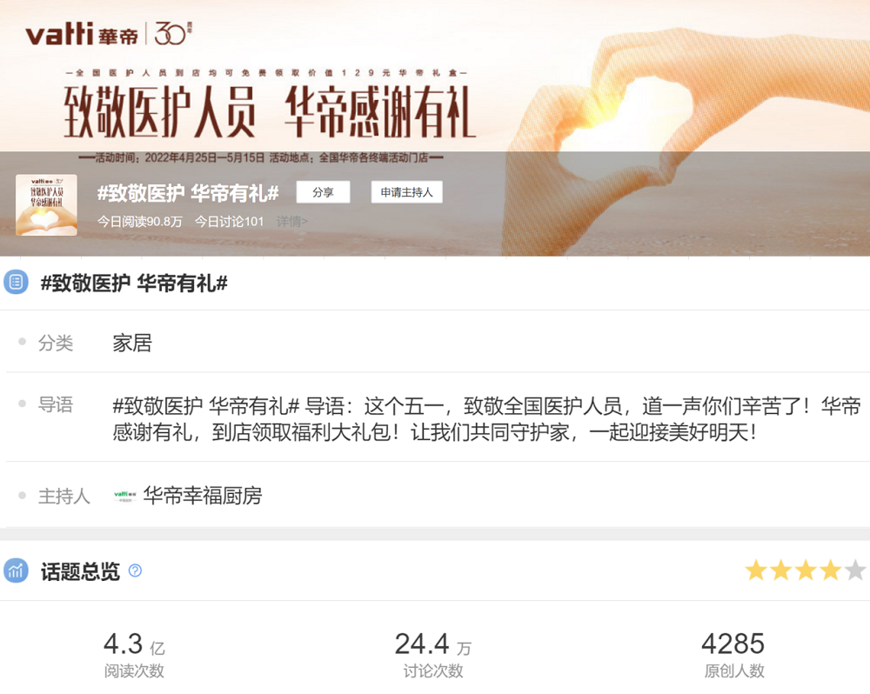
Task: Click the 今日阅读90.8万 text in banner
Action: point(140,222)
